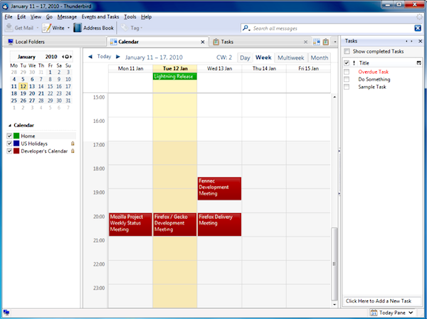
Task: Select January 20 in mini calendar
Action: click(32, 93)
